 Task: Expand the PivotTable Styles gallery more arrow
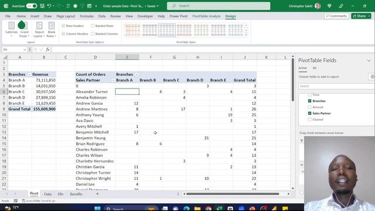(x=246, y=35)
